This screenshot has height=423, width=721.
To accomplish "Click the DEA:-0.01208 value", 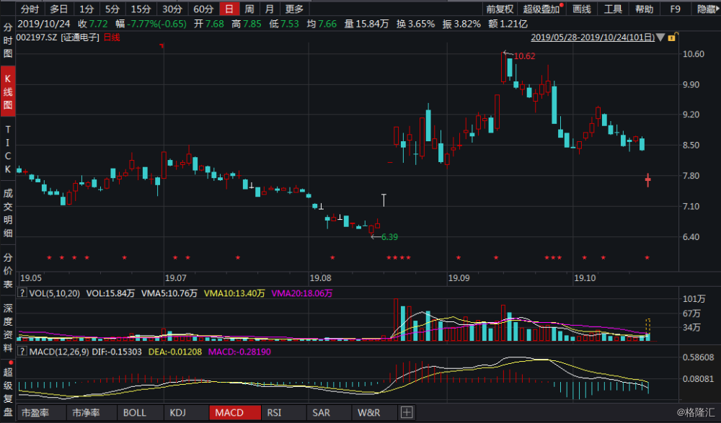I will (175, 352).
